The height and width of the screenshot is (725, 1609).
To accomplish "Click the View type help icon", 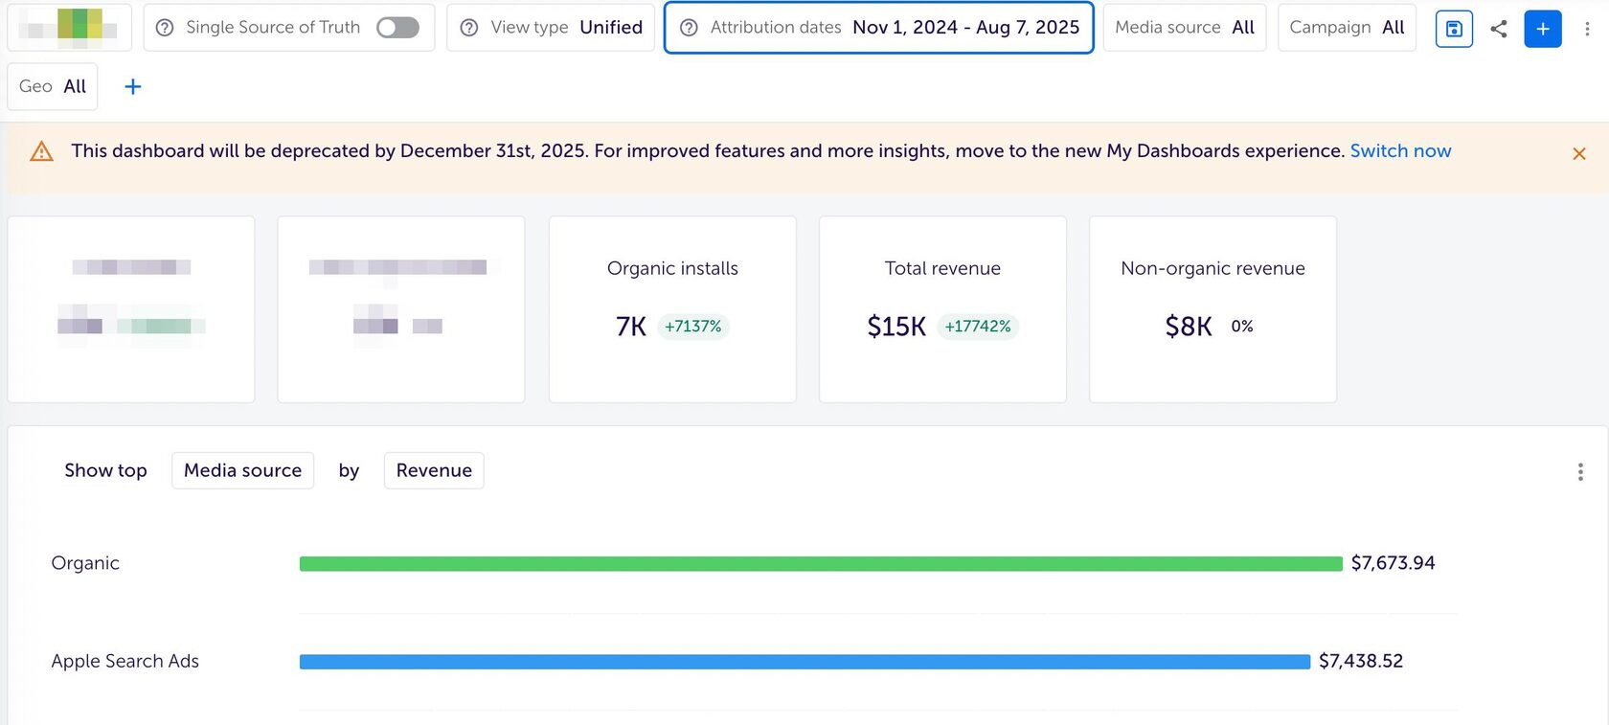I will point(469,28).
